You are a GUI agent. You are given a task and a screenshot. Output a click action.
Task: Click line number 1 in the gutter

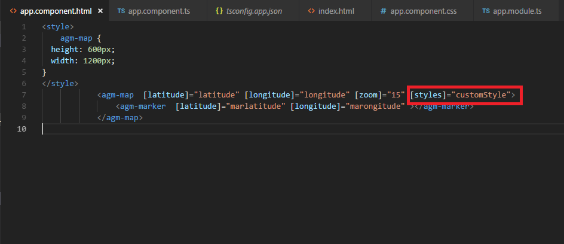pos(24,27)
